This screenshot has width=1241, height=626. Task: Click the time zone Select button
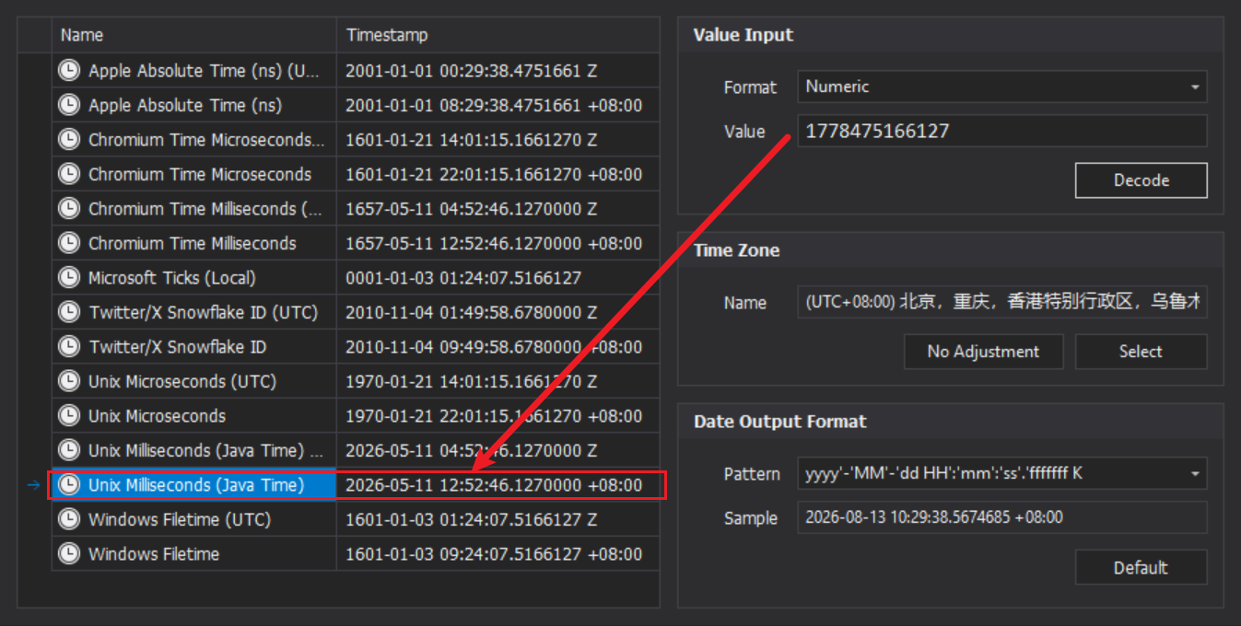click(x=1141, y=352)
